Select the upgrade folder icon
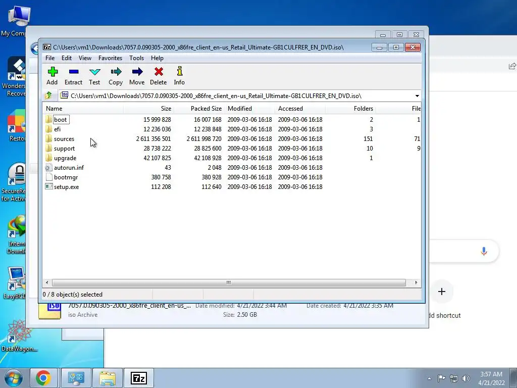 [49, 158]
